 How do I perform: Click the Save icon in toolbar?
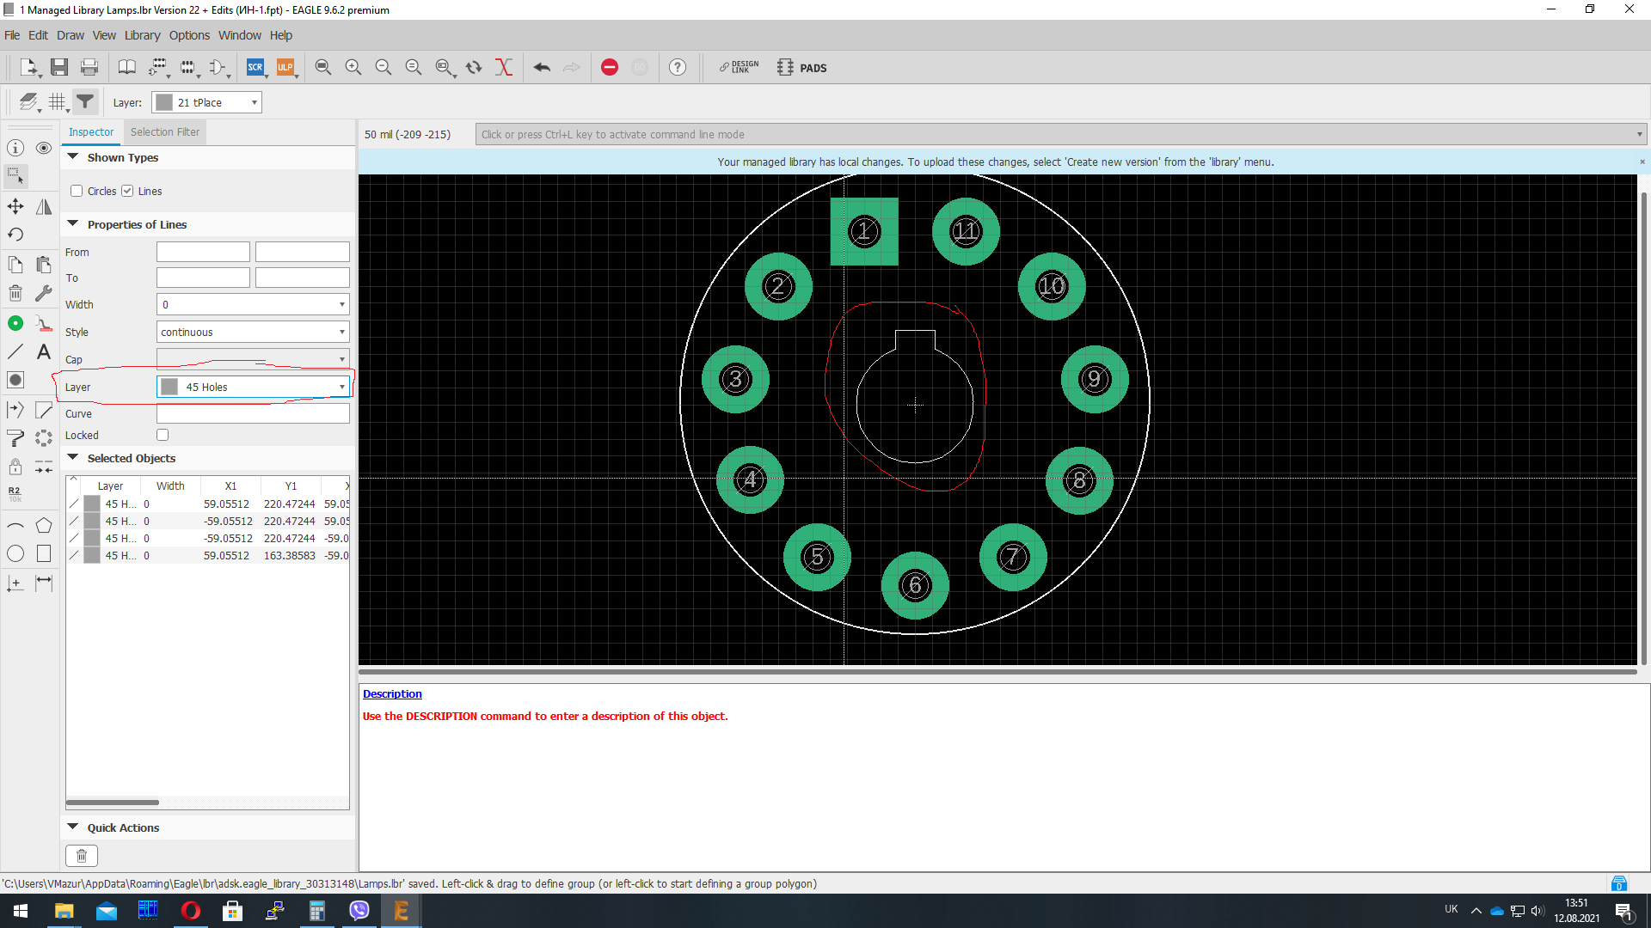pyautogui.click(x=58, y=67)
